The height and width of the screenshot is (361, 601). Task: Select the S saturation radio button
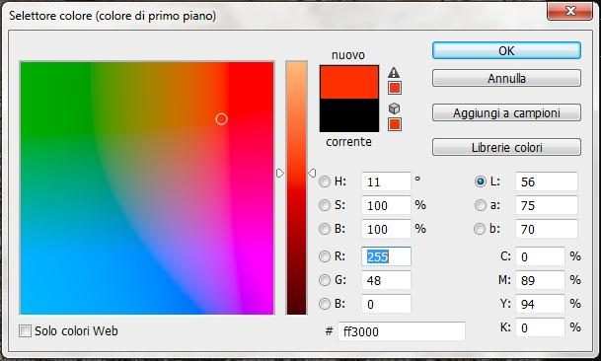tap(325, 205)
